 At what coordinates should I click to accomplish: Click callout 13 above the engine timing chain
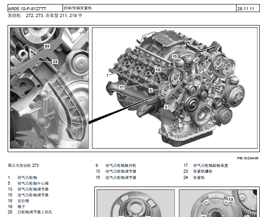click(x=158, y=70)
